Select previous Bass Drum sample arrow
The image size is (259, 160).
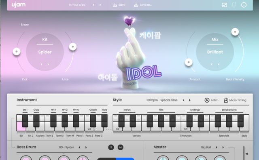79,147
